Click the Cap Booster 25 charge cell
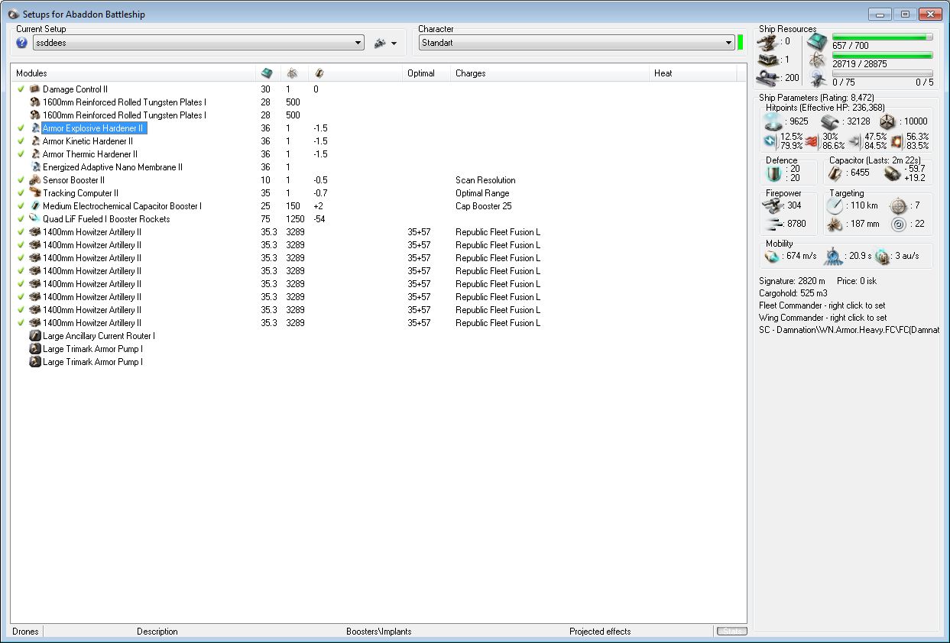Screen dimensions: 950x643 click(x=485, y=206)
